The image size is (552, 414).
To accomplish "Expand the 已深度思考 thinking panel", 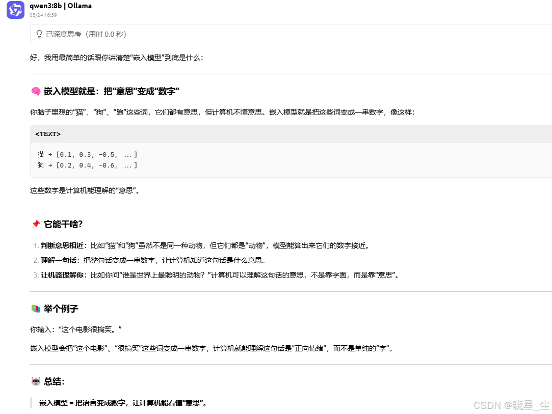I will 291,34.
